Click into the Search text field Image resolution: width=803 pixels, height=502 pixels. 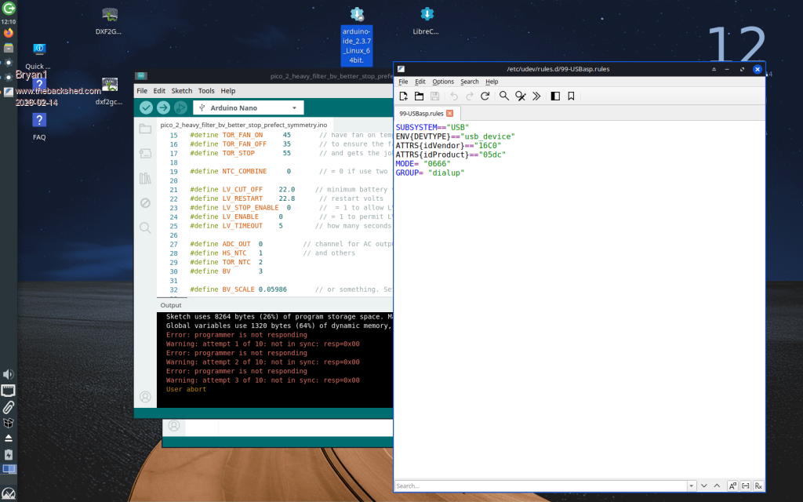coord(541,486)
